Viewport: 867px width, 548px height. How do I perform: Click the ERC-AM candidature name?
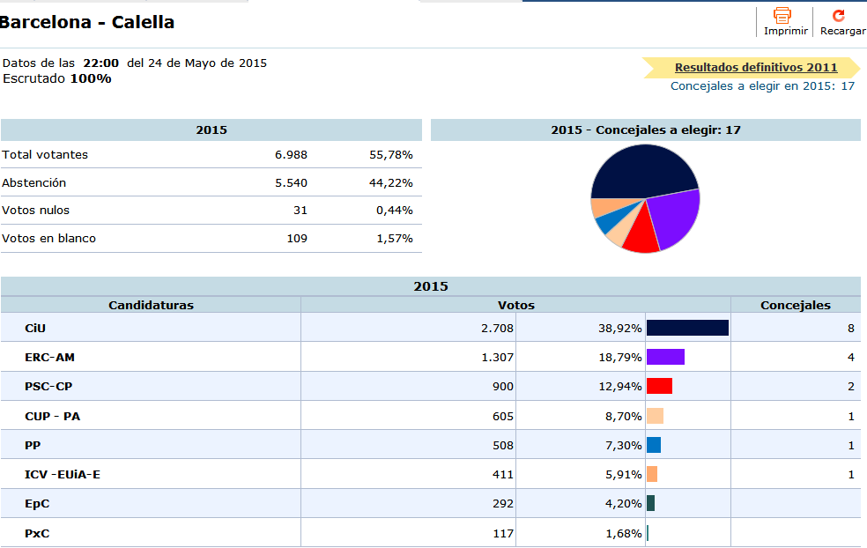coord(49,358)
